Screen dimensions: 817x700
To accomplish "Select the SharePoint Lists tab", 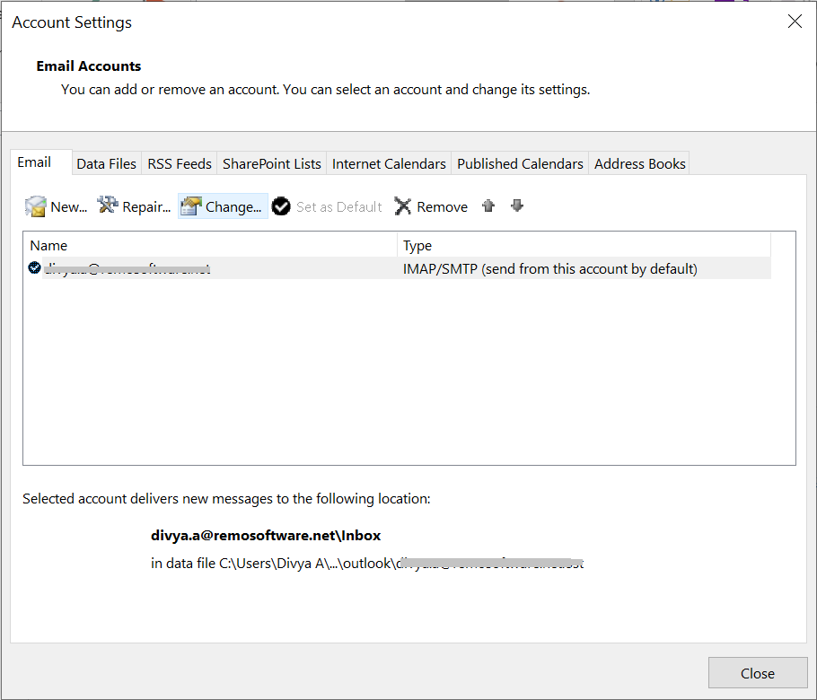I will tap(271, 163).
